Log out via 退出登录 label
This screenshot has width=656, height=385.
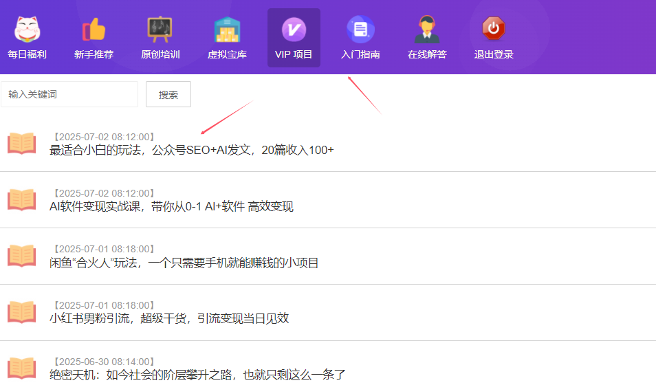pos(494,54)
